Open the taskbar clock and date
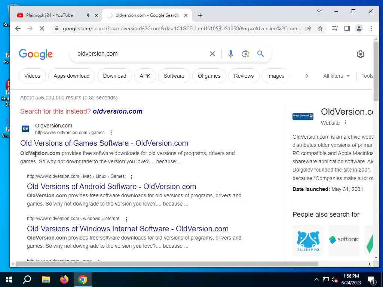Image resolution: width=383 pixels, height=287 pixels. click(x=351, y=280)
